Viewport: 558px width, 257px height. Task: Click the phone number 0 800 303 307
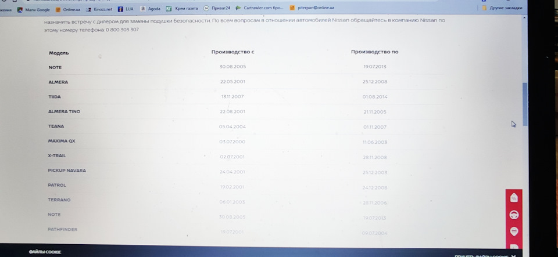122,30
